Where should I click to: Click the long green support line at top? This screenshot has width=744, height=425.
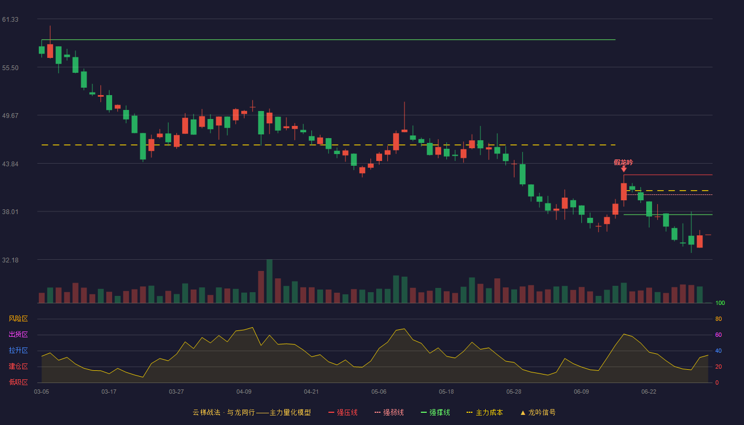[328, 40]
